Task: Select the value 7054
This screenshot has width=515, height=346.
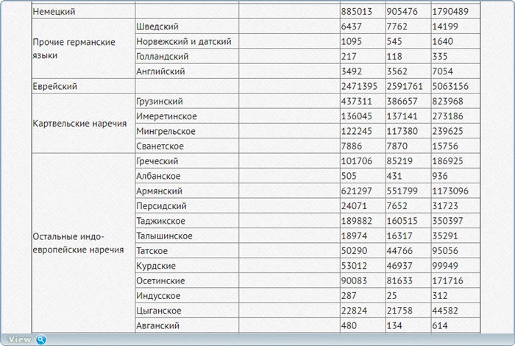Action: click(442, 71)
